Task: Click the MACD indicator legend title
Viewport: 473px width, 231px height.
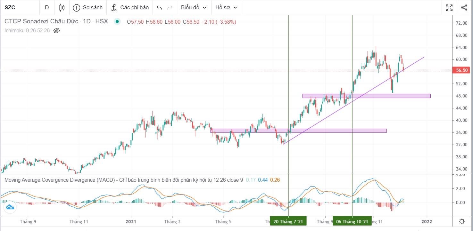Action: (x=124, y=180)
